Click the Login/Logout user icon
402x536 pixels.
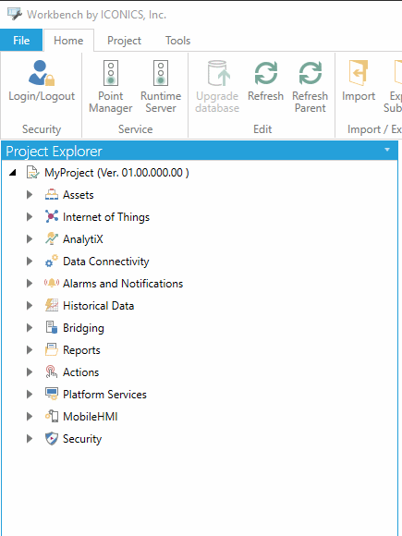pyautogui.click(x=42, y=73)
